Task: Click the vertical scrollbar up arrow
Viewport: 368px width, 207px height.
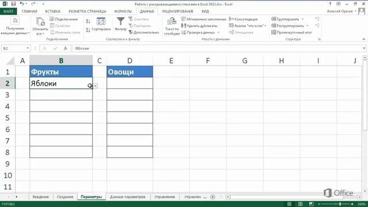Action: (365, 57)
